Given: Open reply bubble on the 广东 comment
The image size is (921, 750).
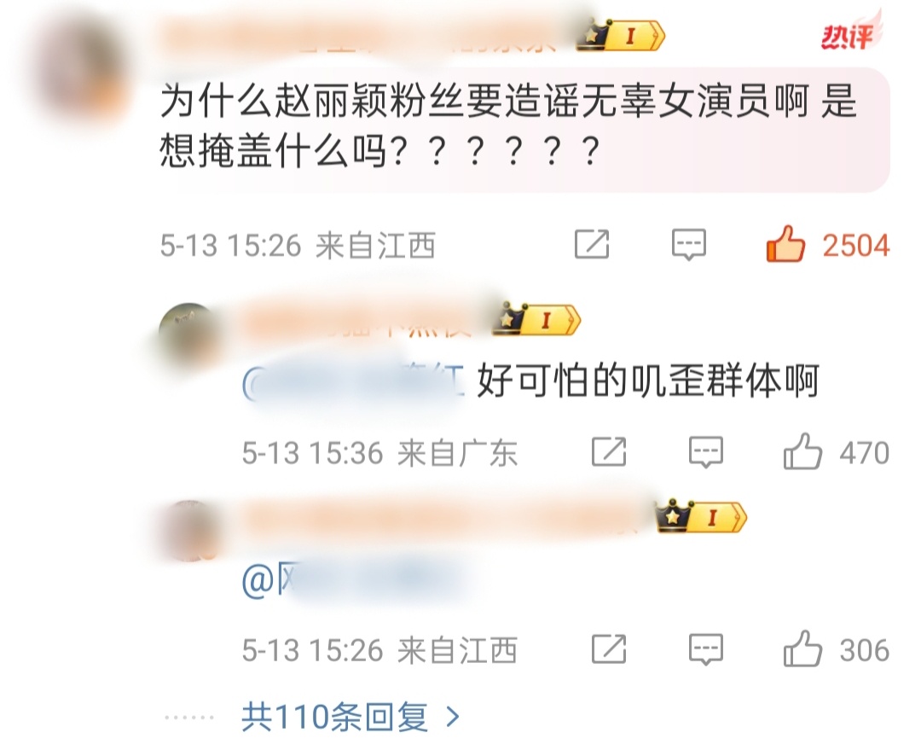Looking at the screenshot, I should click(705, 452).
